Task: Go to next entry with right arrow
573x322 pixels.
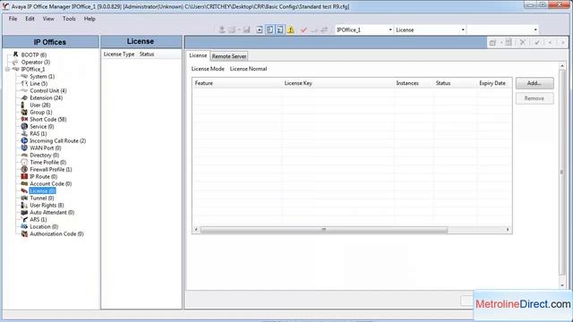Action: pyautogui.click(x=562, y=43)
